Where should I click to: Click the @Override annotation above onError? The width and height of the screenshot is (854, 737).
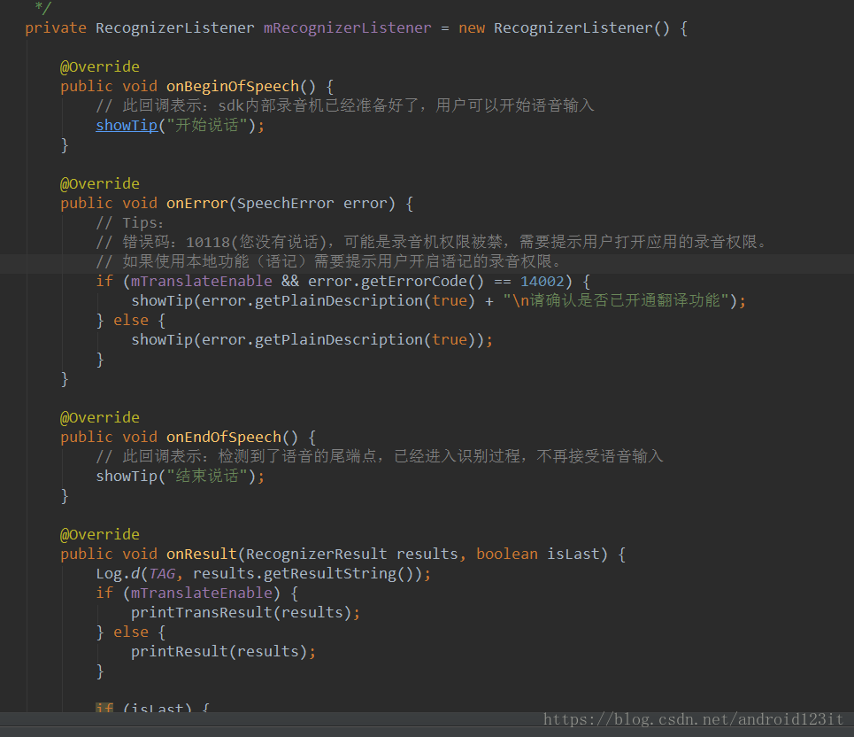[x=100, y=183]
